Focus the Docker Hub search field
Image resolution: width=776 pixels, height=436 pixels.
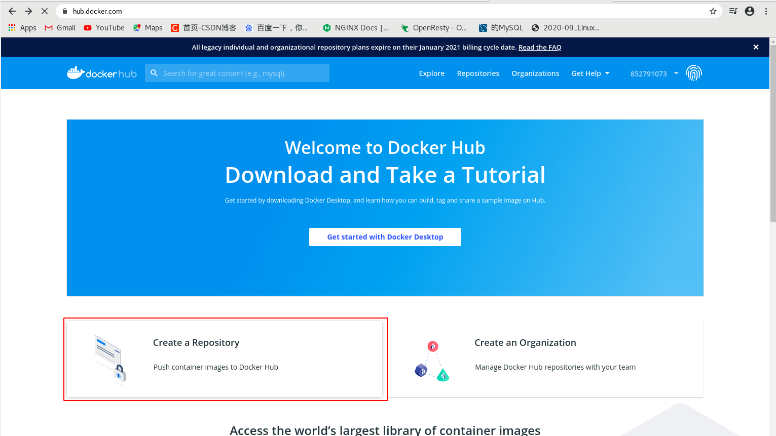[x=237, y=73]
